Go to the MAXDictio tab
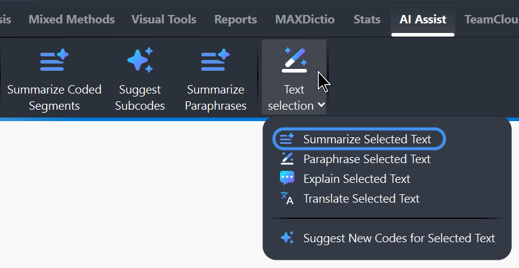 click(x=305, y=19)
